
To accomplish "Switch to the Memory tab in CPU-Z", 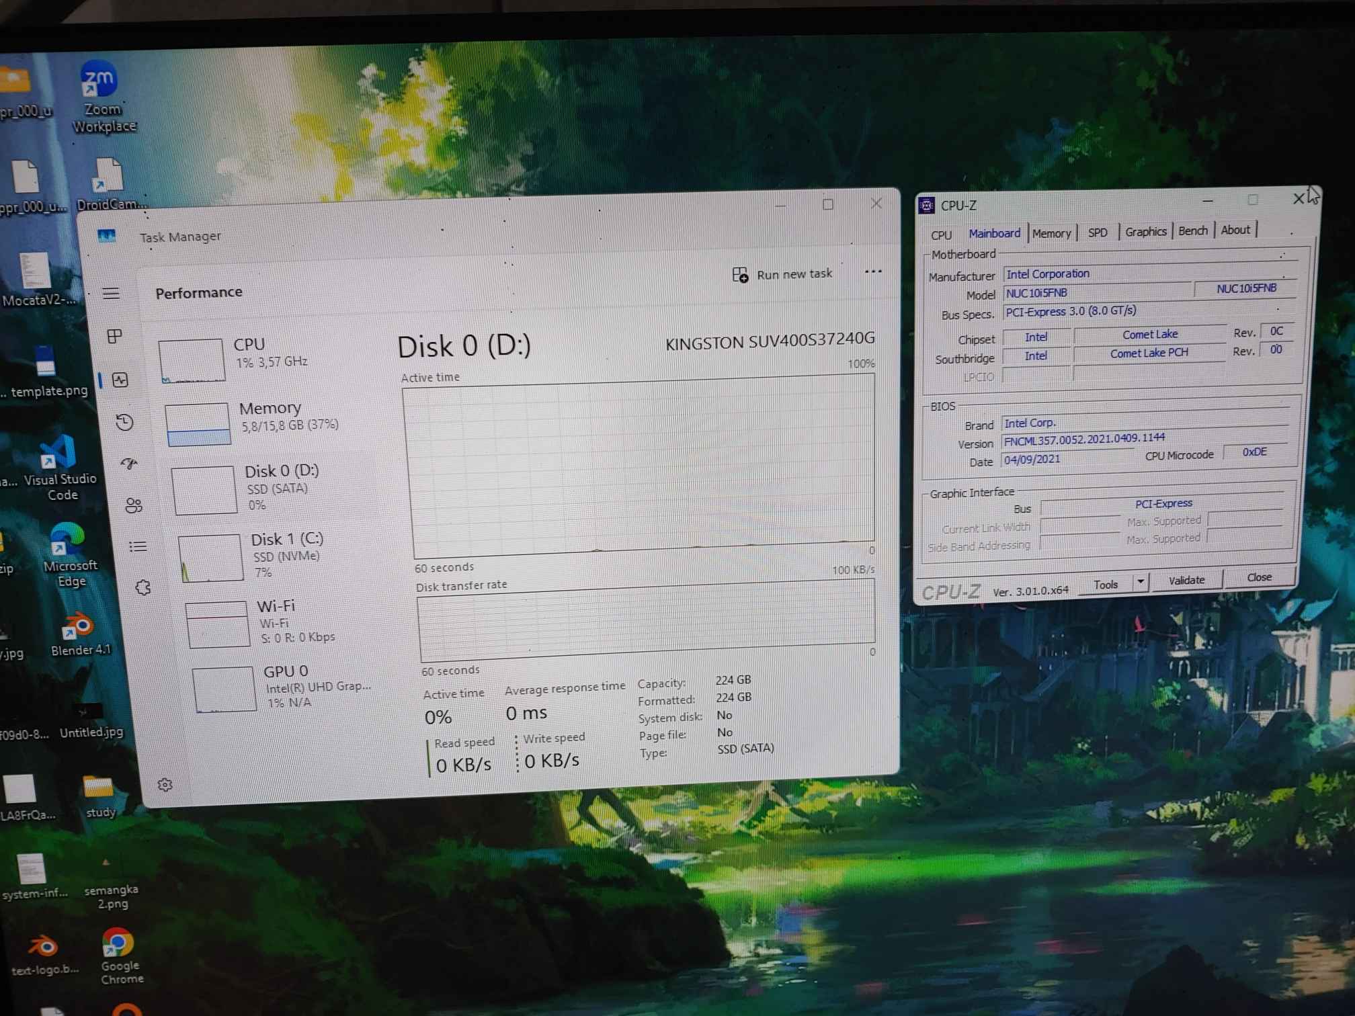I will coord(1051,233).
